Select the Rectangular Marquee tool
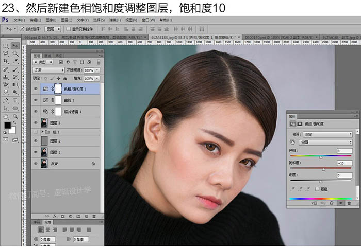The image size is (361, 248). (x=6, y=46)
